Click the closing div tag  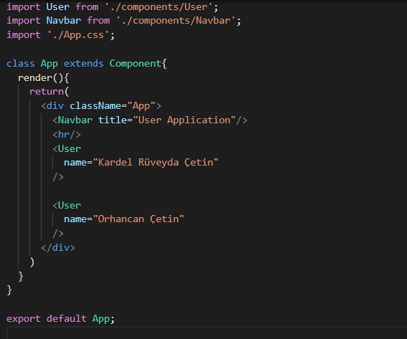(x=58, y=248)
